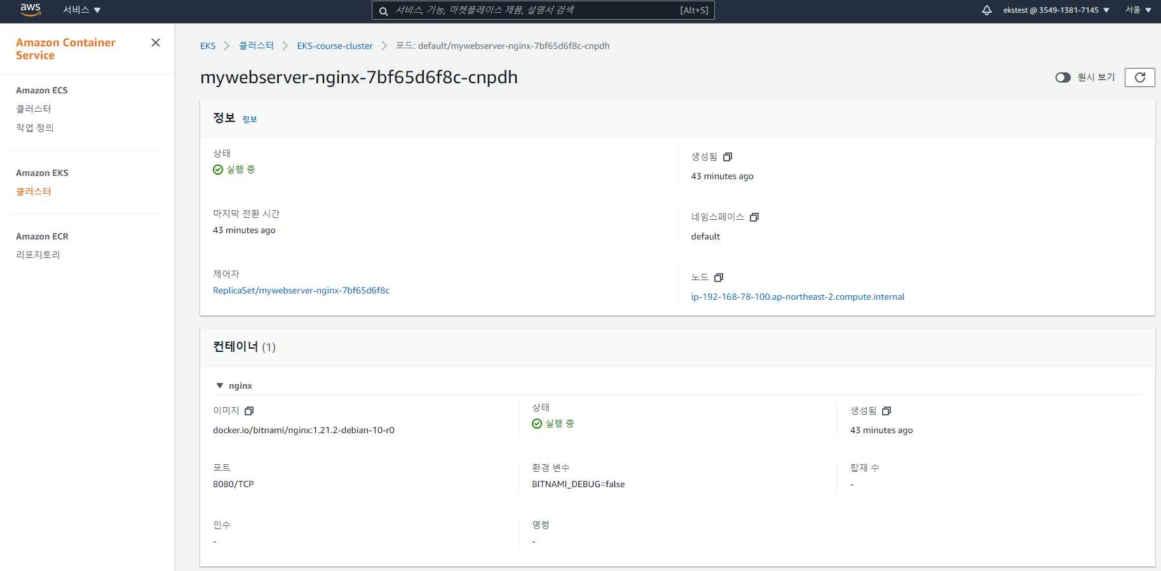Select BITNAMI_DEBUG=false environment variable
Image resolution: width=1161 pixels, height=571 pixels.
578,484
